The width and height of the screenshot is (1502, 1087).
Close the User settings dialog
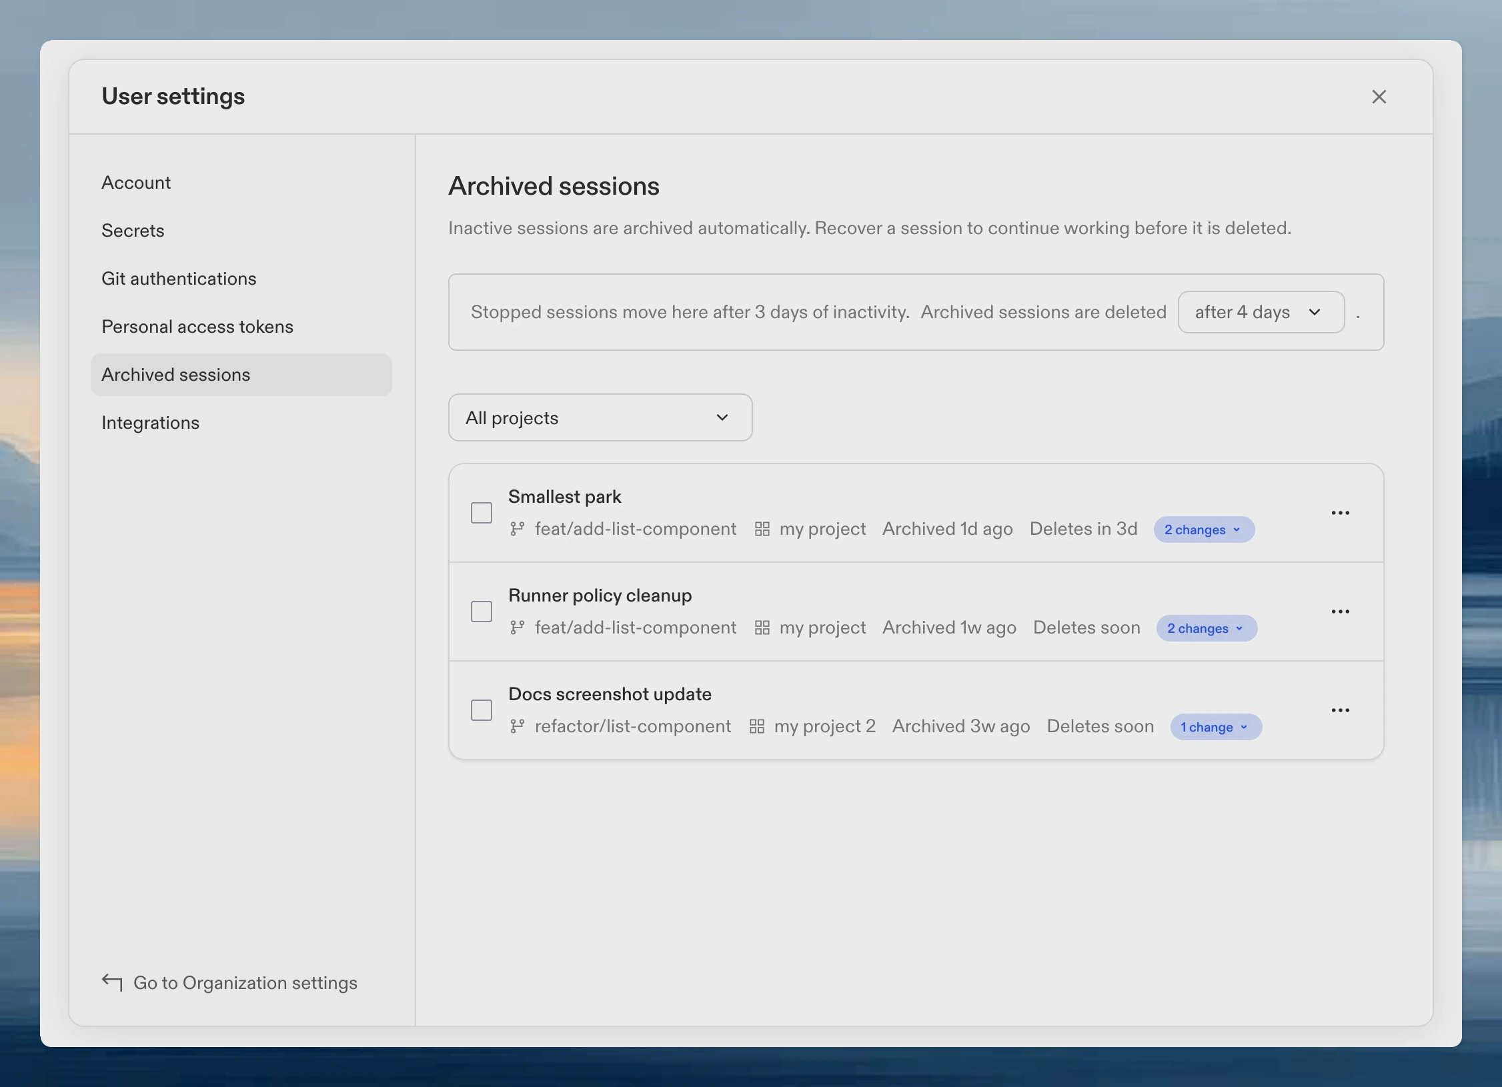1379,97
